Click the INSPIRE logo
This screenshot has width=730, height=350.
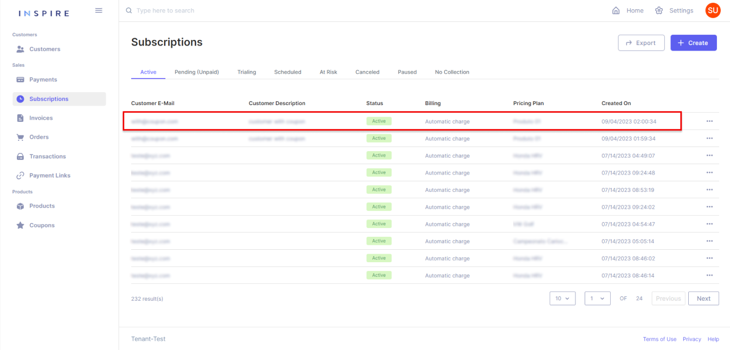44,13
